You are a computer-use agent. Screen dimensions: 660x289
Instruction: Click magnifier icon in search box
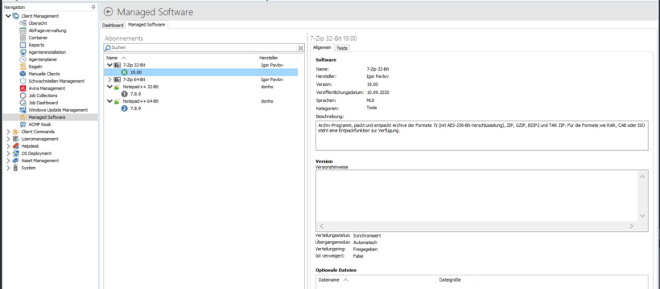click(108, 48)
